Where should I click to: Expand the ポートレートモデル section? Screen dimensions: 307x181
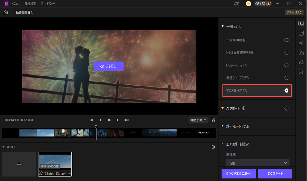[222, 126]
